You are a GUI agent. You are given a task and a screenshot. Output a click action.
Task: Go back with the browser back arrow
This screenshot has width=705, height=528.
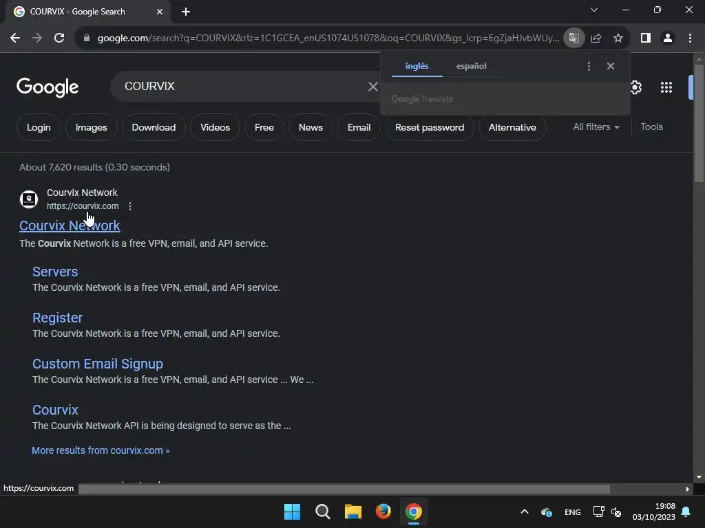[x=15, y=38]
